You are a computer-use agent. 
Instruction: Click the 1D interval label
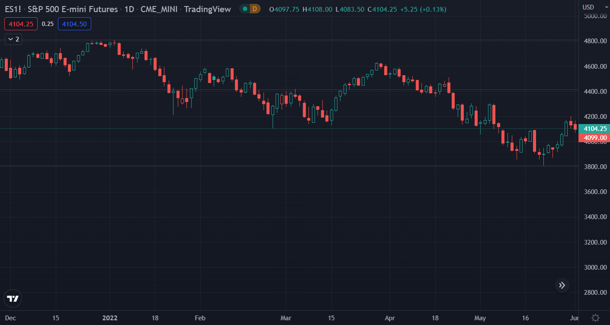(129, 9)
